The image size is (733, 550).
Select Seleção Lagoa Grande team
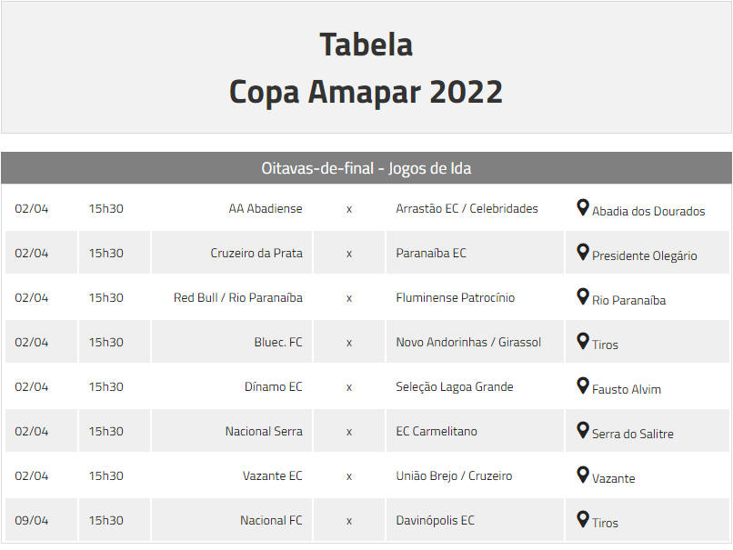pos(455,387)
